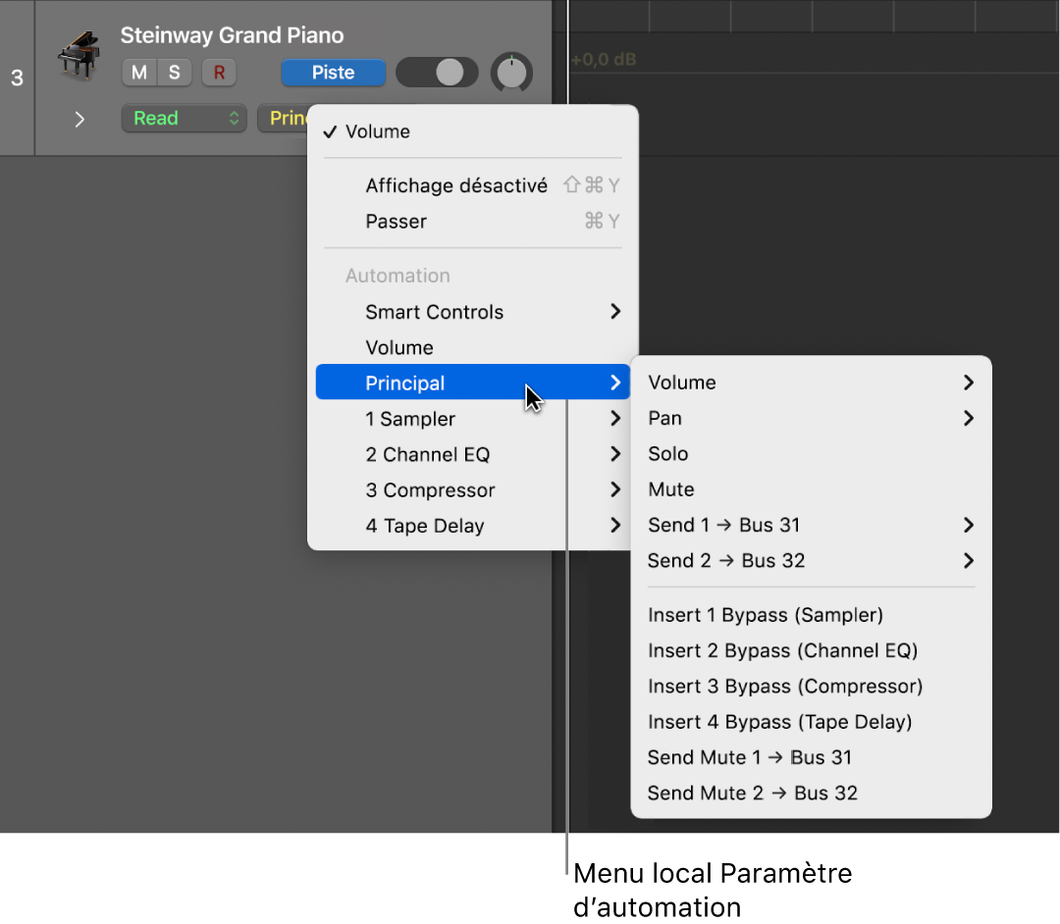Enable record on the piano track
The height and width of the screenshot is (924, 1060).
click(x=218, y=73)
